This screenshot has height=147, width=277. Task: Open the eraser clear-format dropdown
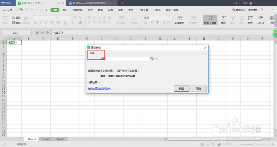(x=83, y=23)
